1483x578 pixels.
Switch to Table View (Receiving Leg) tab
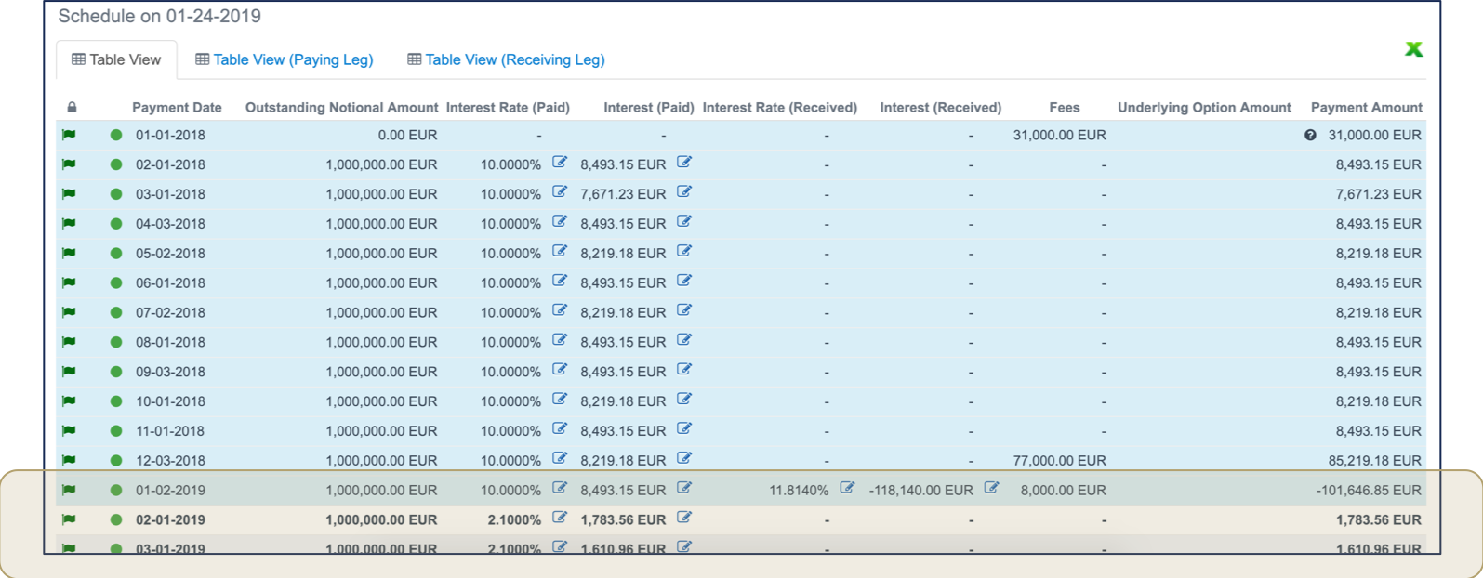[x=506, y=59]
